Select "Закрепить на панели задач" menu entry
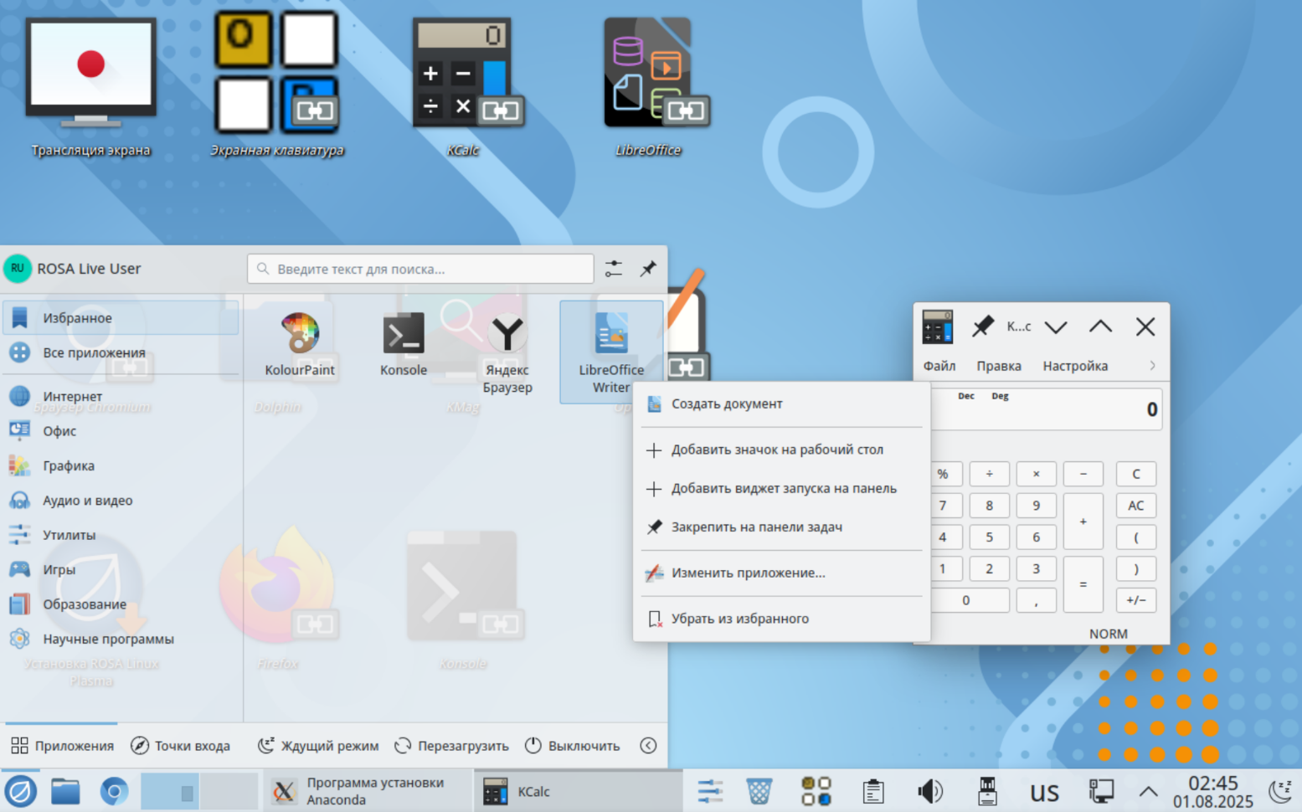Screen dimensions: 1302x812 click(x=756, y=527)
